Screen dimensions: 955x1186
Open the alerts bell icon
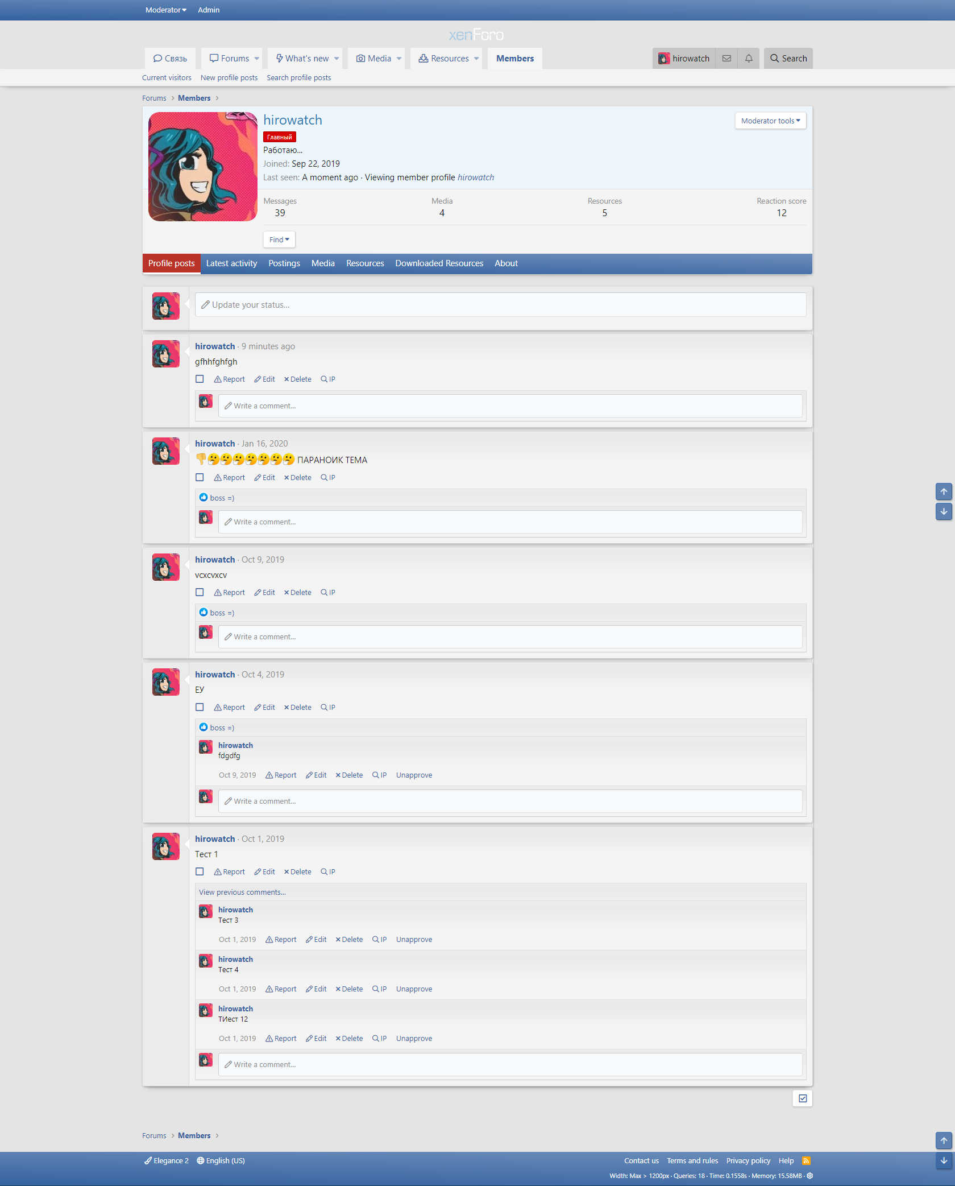click(749, 59)
